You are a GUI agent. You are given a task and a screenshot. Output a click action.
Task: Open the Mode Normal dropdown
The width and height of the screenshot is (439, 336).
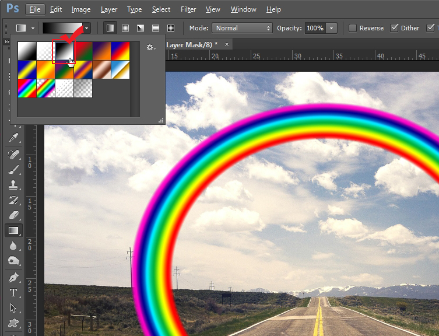coord(242,28)
